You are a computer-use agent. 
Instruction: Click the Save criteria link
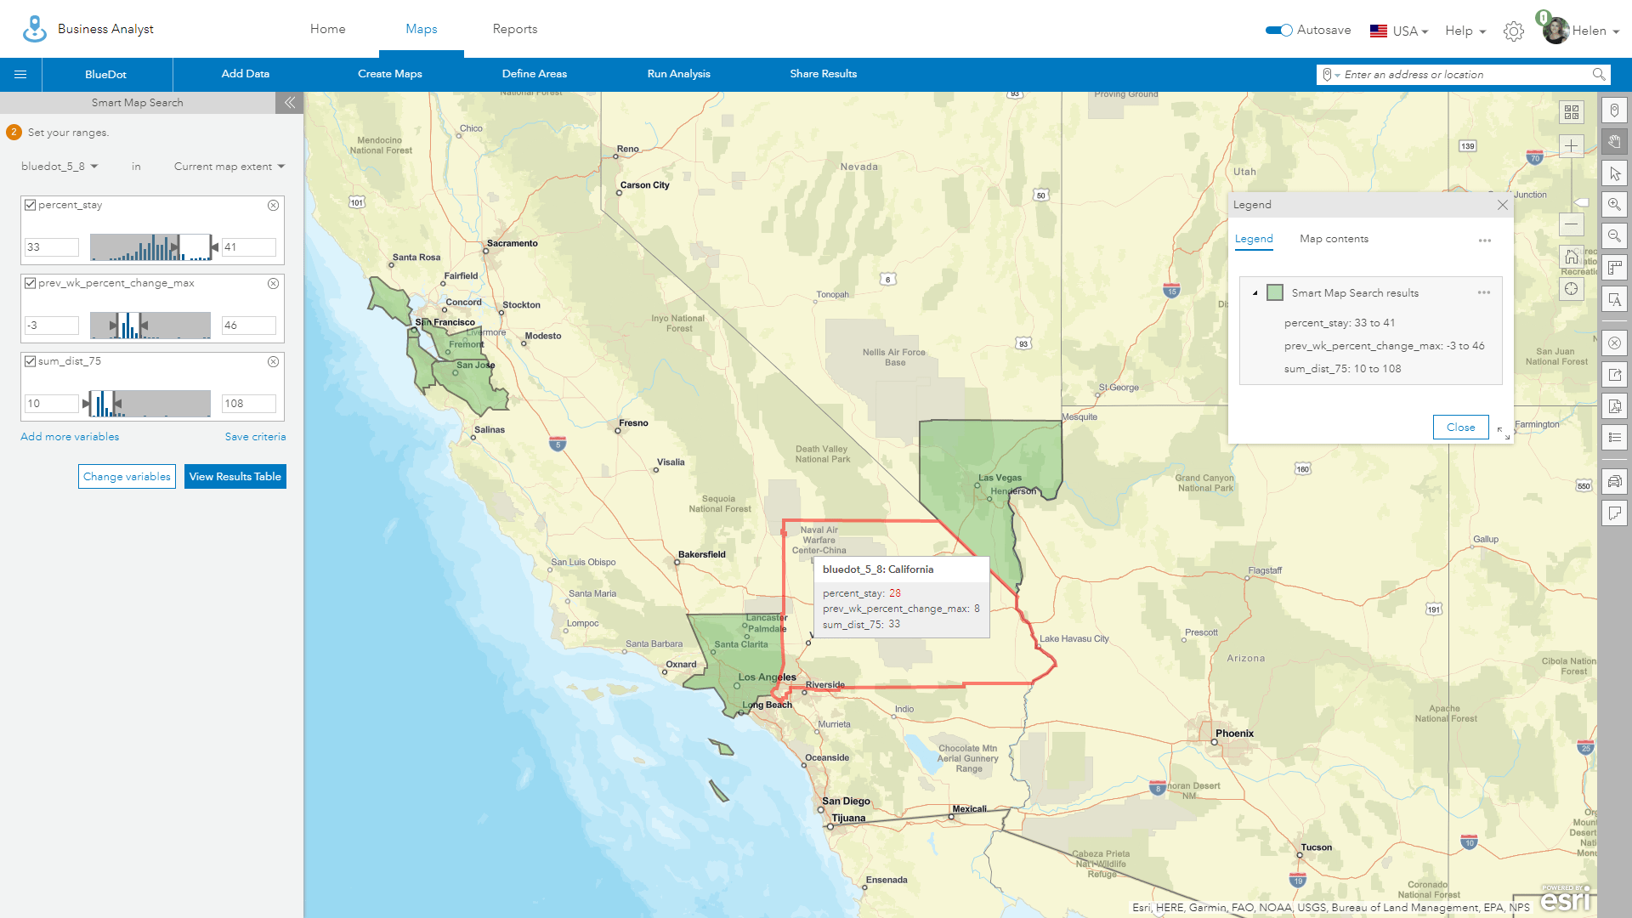pos(254,436)
